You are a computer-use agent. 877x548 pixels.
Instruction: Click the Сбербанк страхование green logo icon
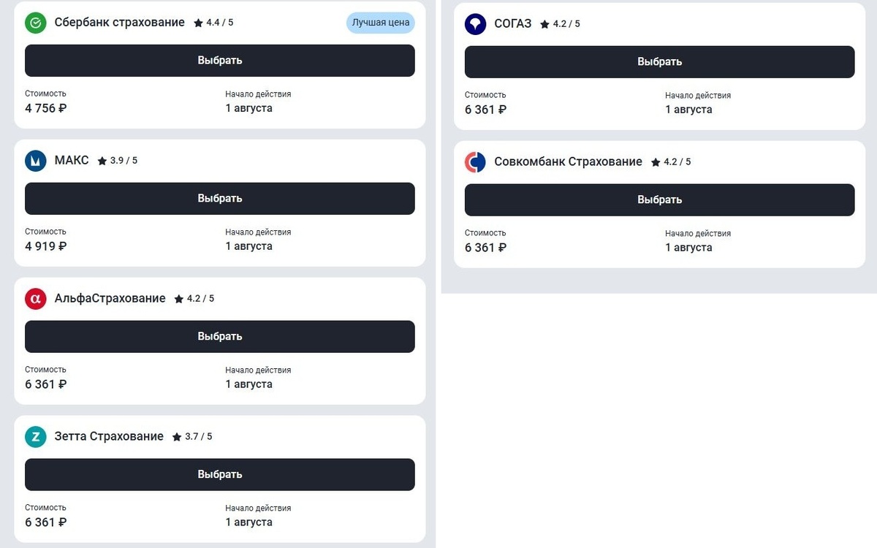pos(36,23)
